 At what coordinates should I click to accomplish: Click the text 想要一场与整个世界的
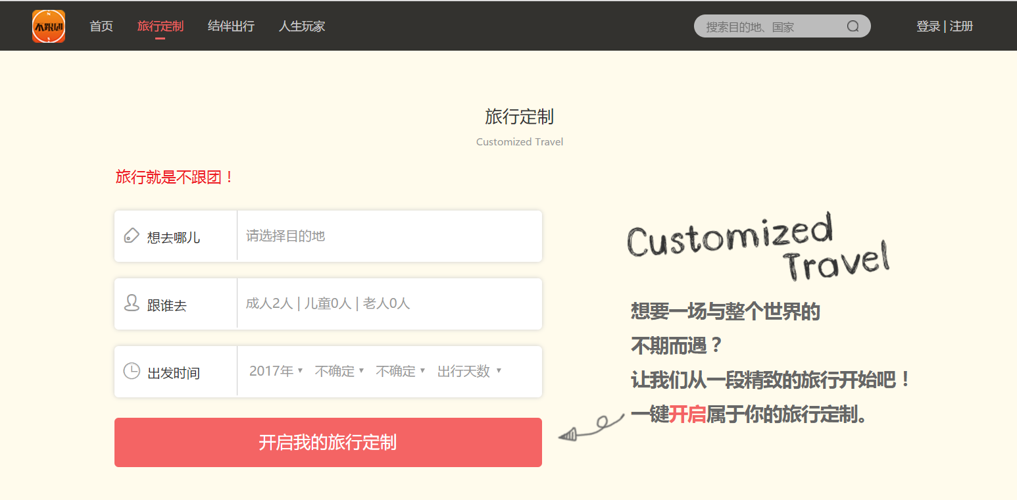click(x=726, y=311)
